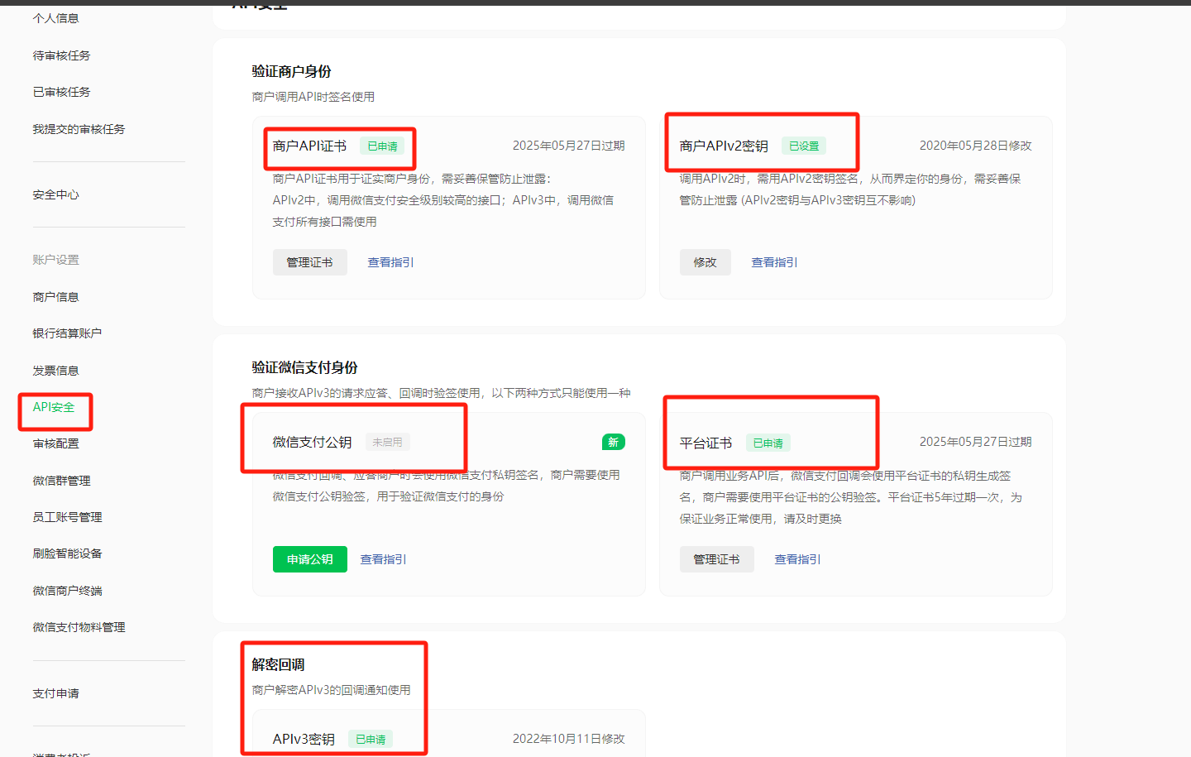Click the green 新 badge on 微信支付公钥 card

coord(613,443)
